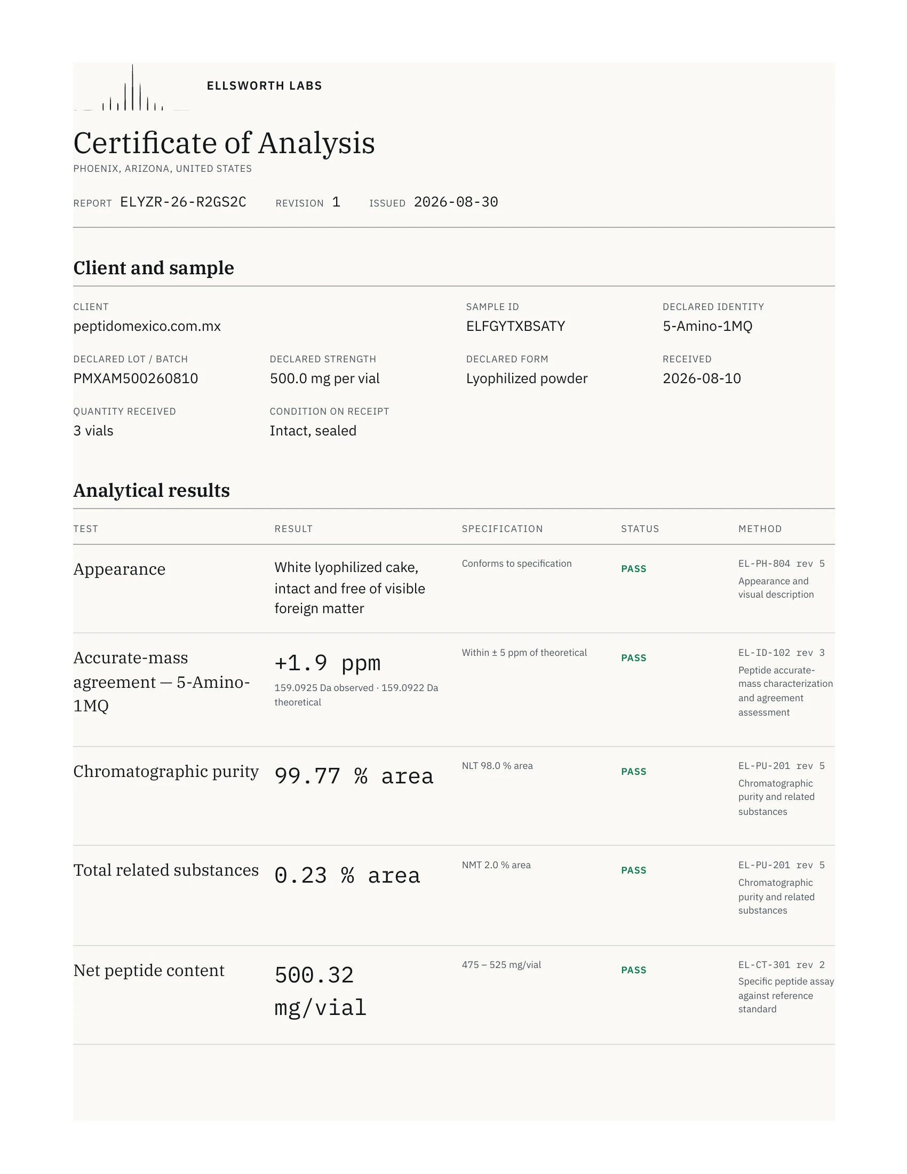Click the Certificate of Analysis title
Screen dimensions: 907x1174
tap(224, 143)
